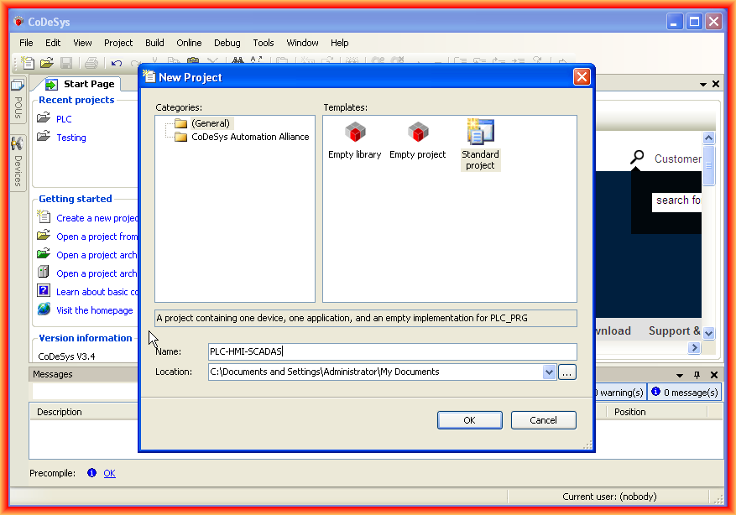Select the Empty library template
Screen dimensions: 736x515
(x=354, y=140)
